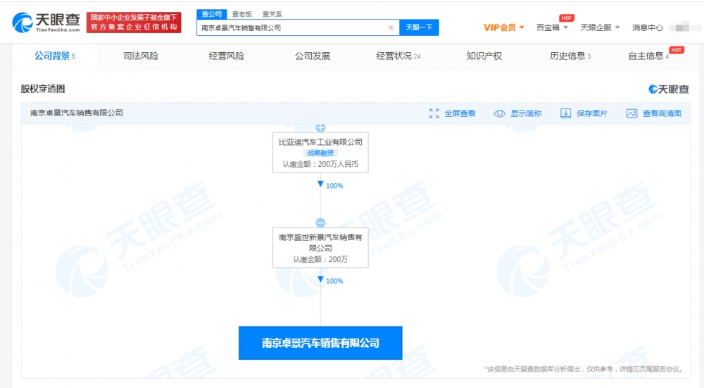Expand the 天眼企服 dropdown
704x388 pixels.
[x=600, y=27]
